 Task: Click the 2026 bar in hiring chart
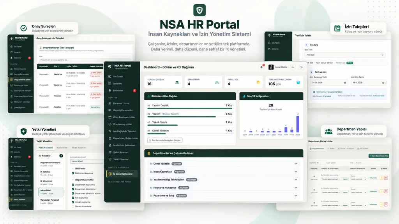click(298, 124)
